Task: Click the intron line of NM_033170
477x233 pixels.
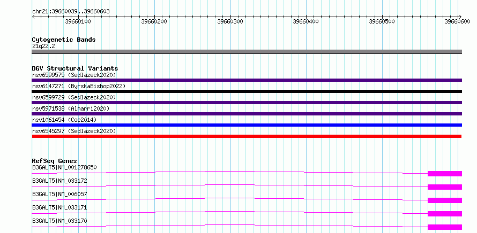Action: tap(230, 225)
